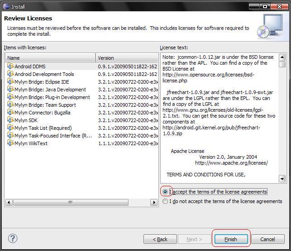
Task: Click the Finish button
Action: click(x=231, y=239)
